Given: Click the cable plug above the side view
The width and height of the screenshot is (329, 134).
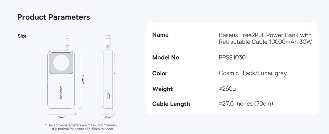Looking at the screenshot, I should (108, 41).
